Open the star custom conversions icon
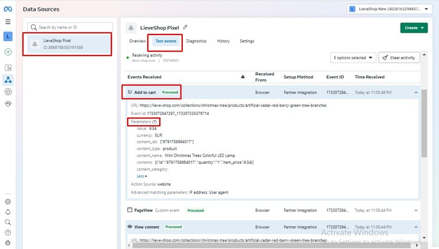The image size is (439, 249). click(8, 92)
